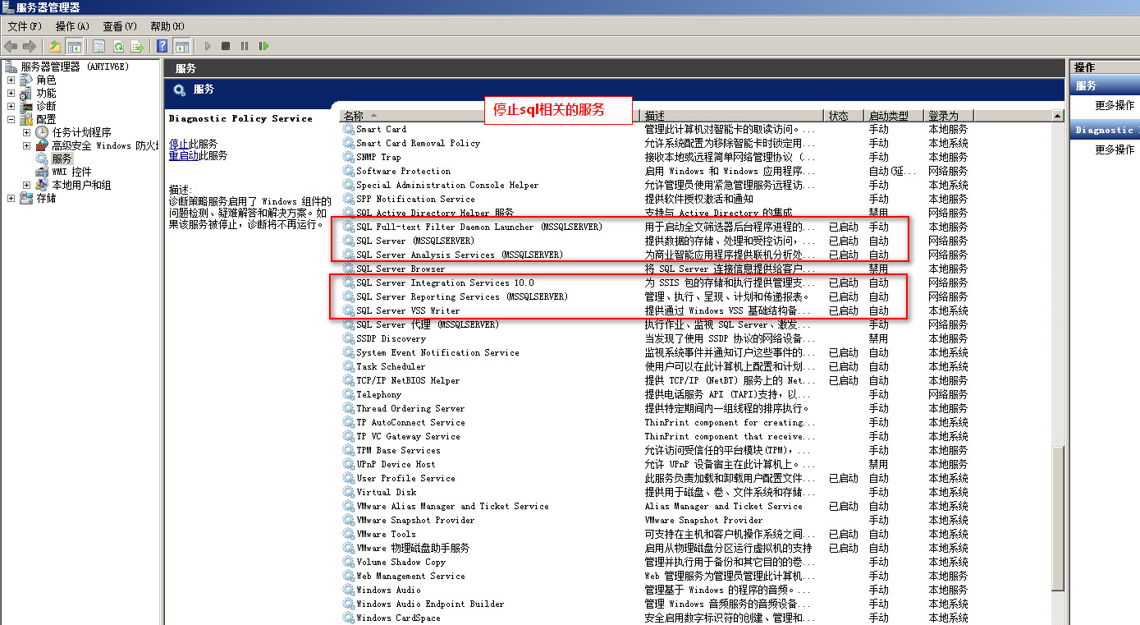The width and height of the screenshot is (1140, 625).
Task: Expand the 存储 tree node
Action: pos(11,198)
